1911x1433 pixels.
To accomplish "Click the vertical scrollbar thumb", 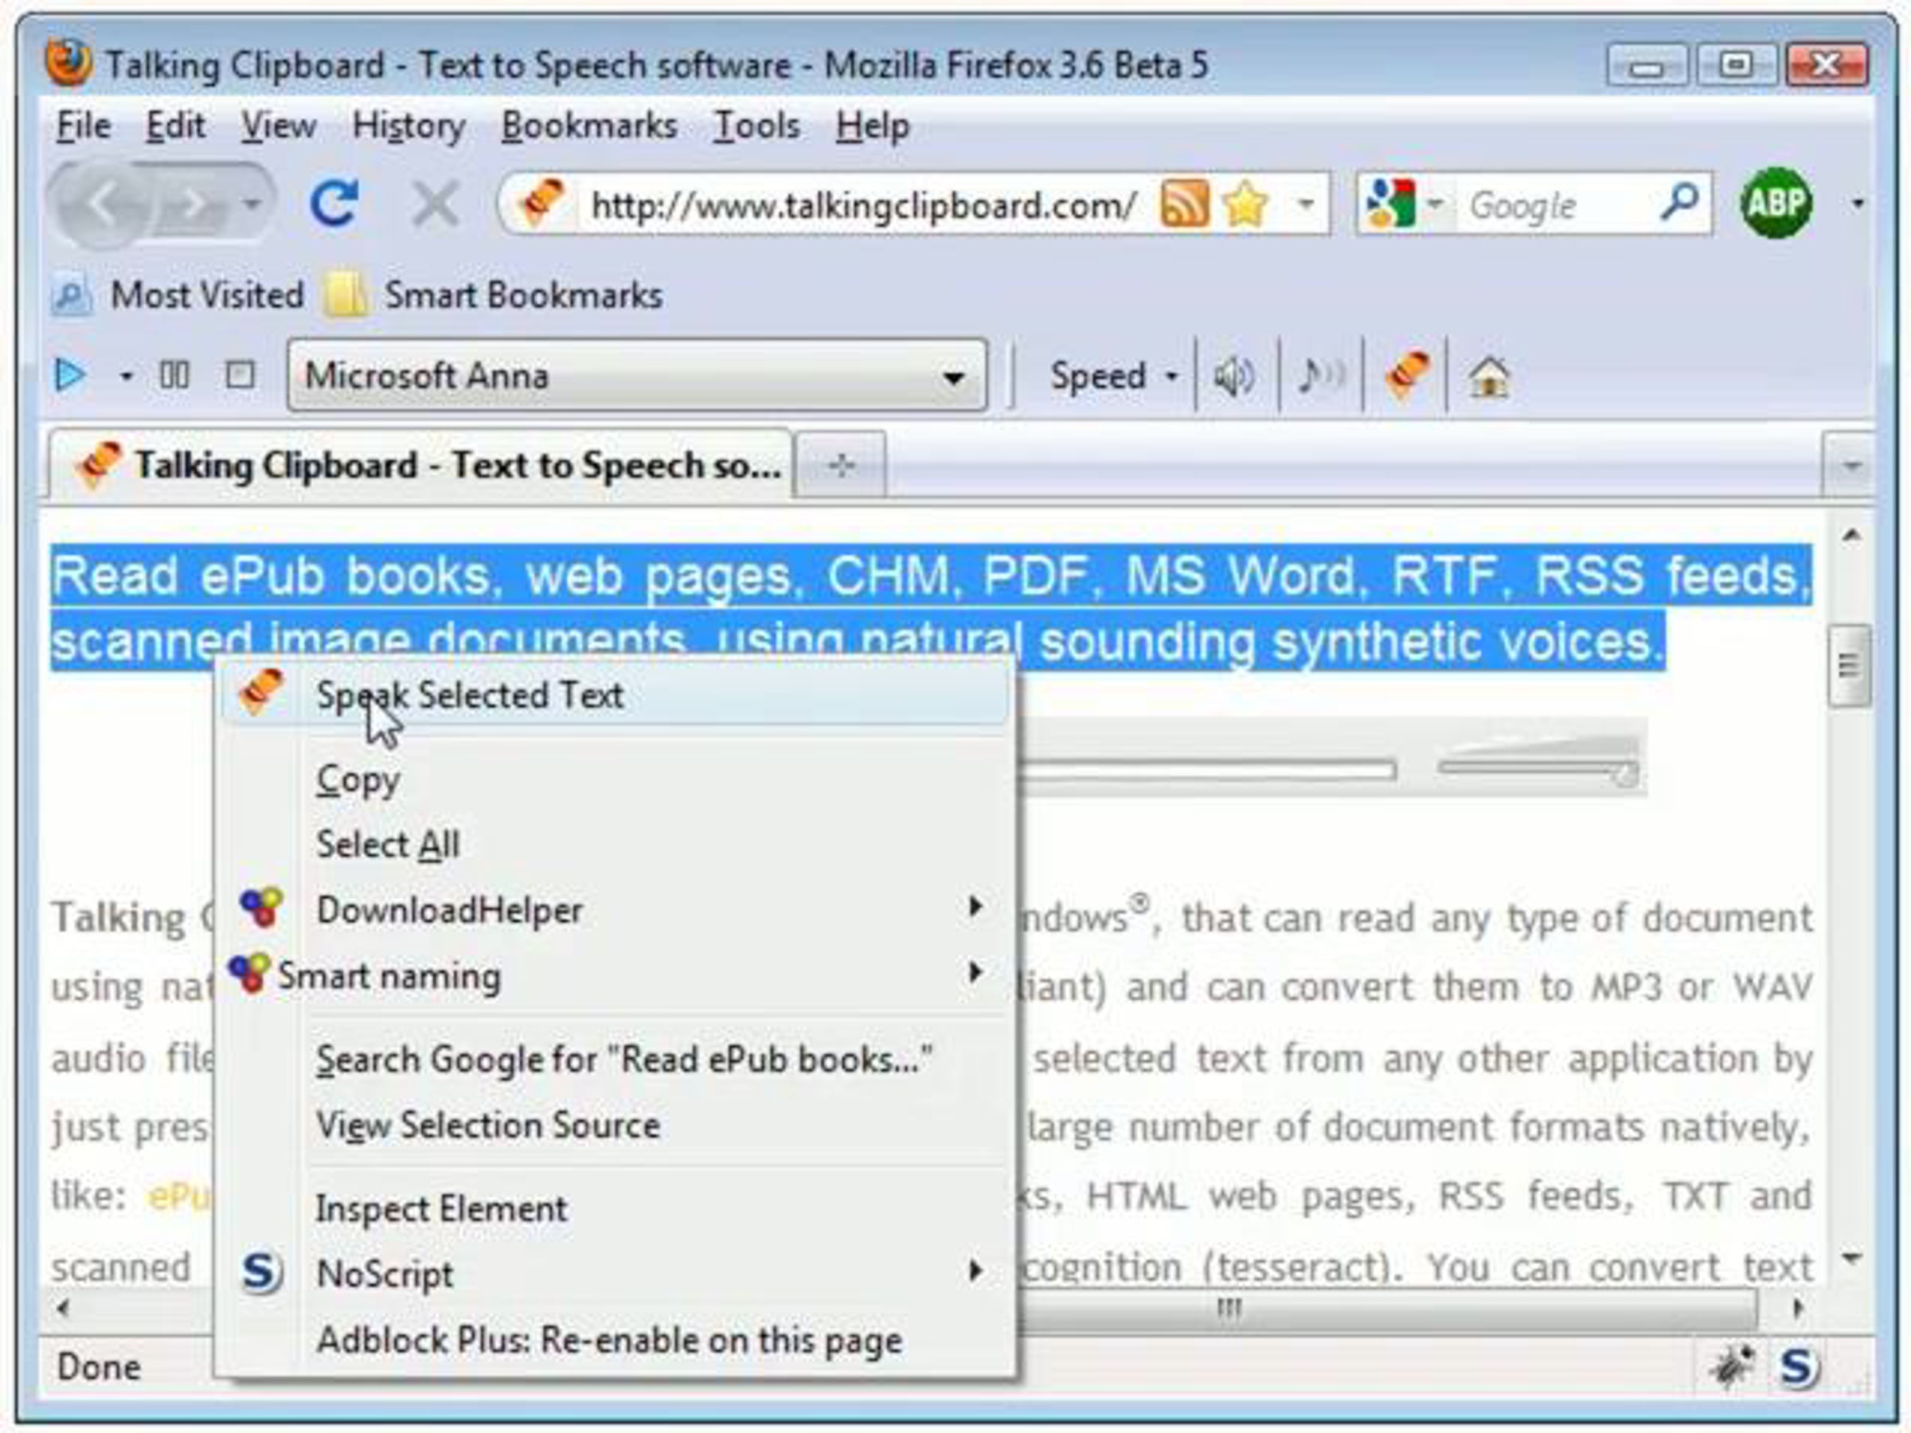I will coord(1848,666).
